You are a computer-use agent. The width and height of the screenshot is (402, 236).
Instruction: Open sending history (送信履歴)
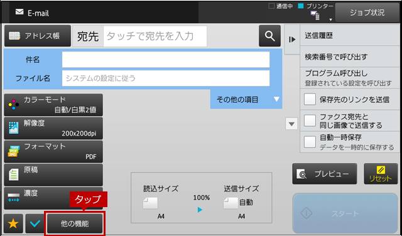click(x=350, y=36)
